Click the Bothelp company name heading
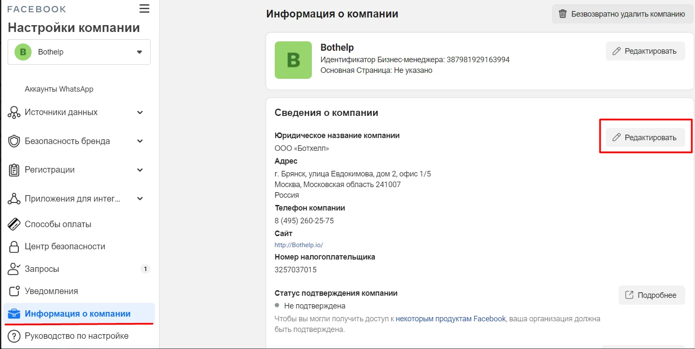Image resolution: width=695 pixels, height=349 pixels. [337, 47]
